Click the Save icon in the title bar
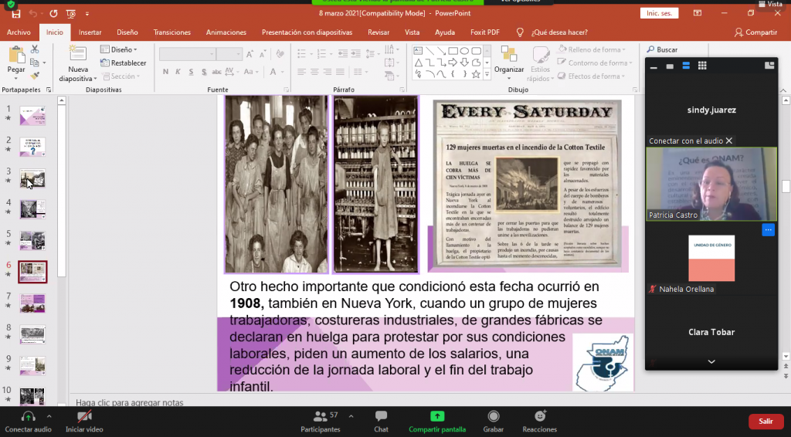The height and width of the screenshot is (437, 791). click(x=15, y=14)
